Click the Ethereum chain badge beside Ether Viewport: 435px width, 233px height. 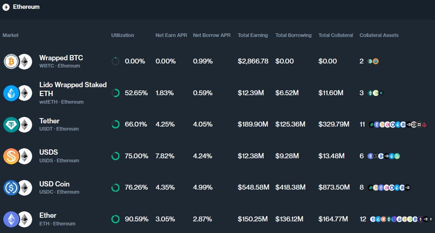[25, 219]
